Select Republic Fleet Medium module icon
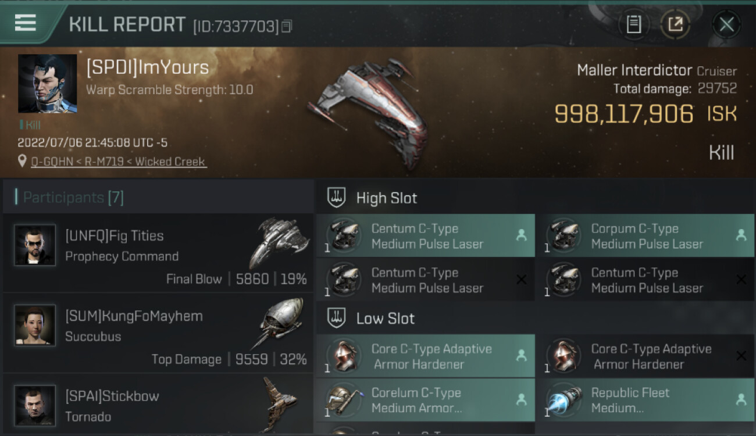The height and width of the screenshot is (436, 756). [563, 401]
